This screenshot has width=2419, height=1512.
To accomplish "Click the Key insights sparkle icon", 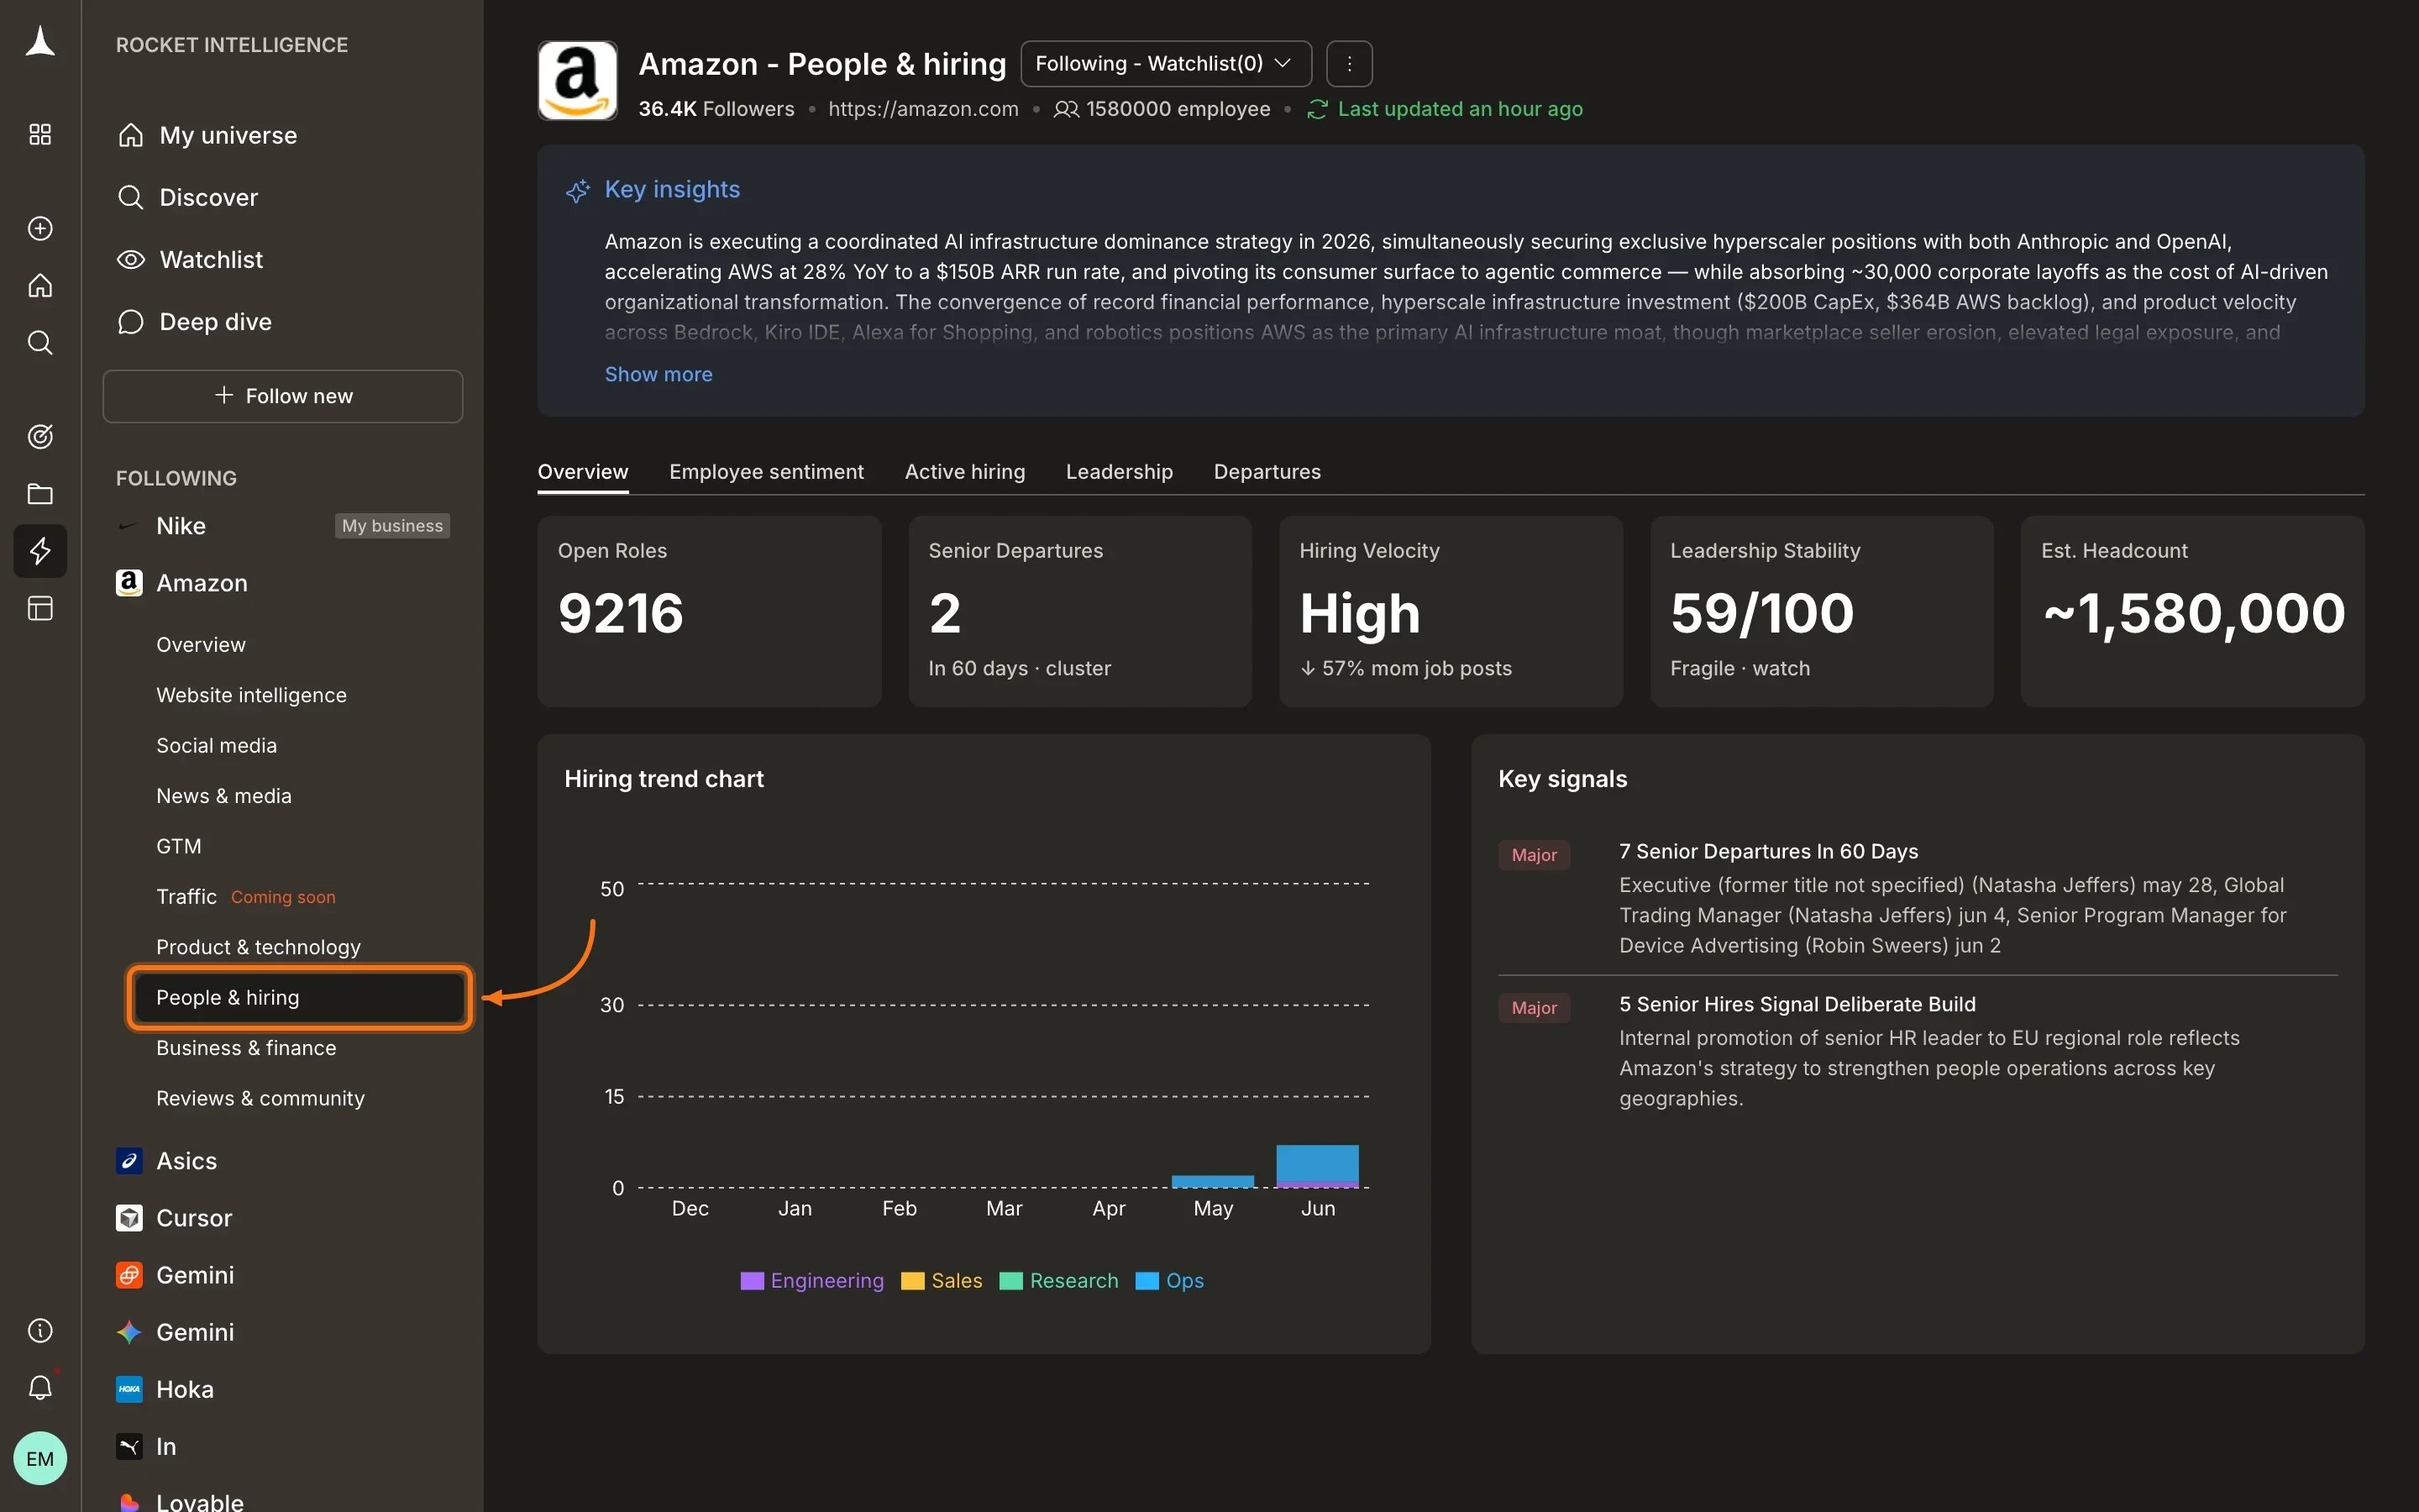I will tap(578, 190).
